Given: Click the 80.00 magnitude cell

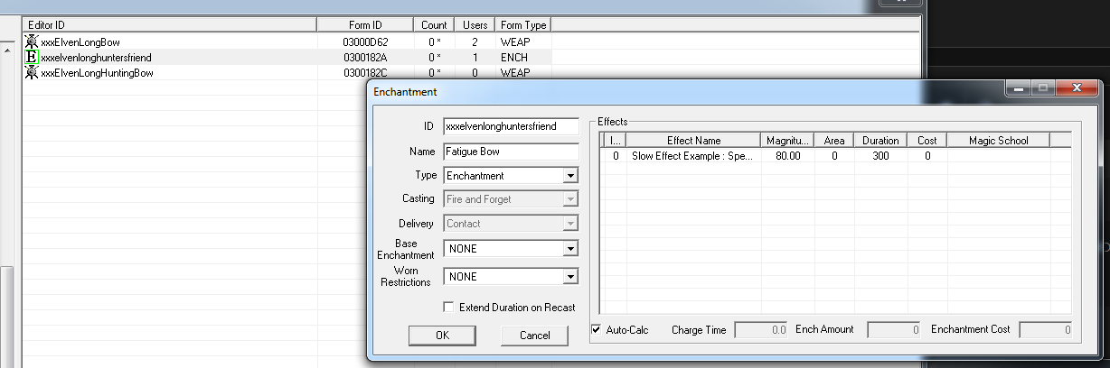Looking at the screenshot, I should click(x=787, y=156).
